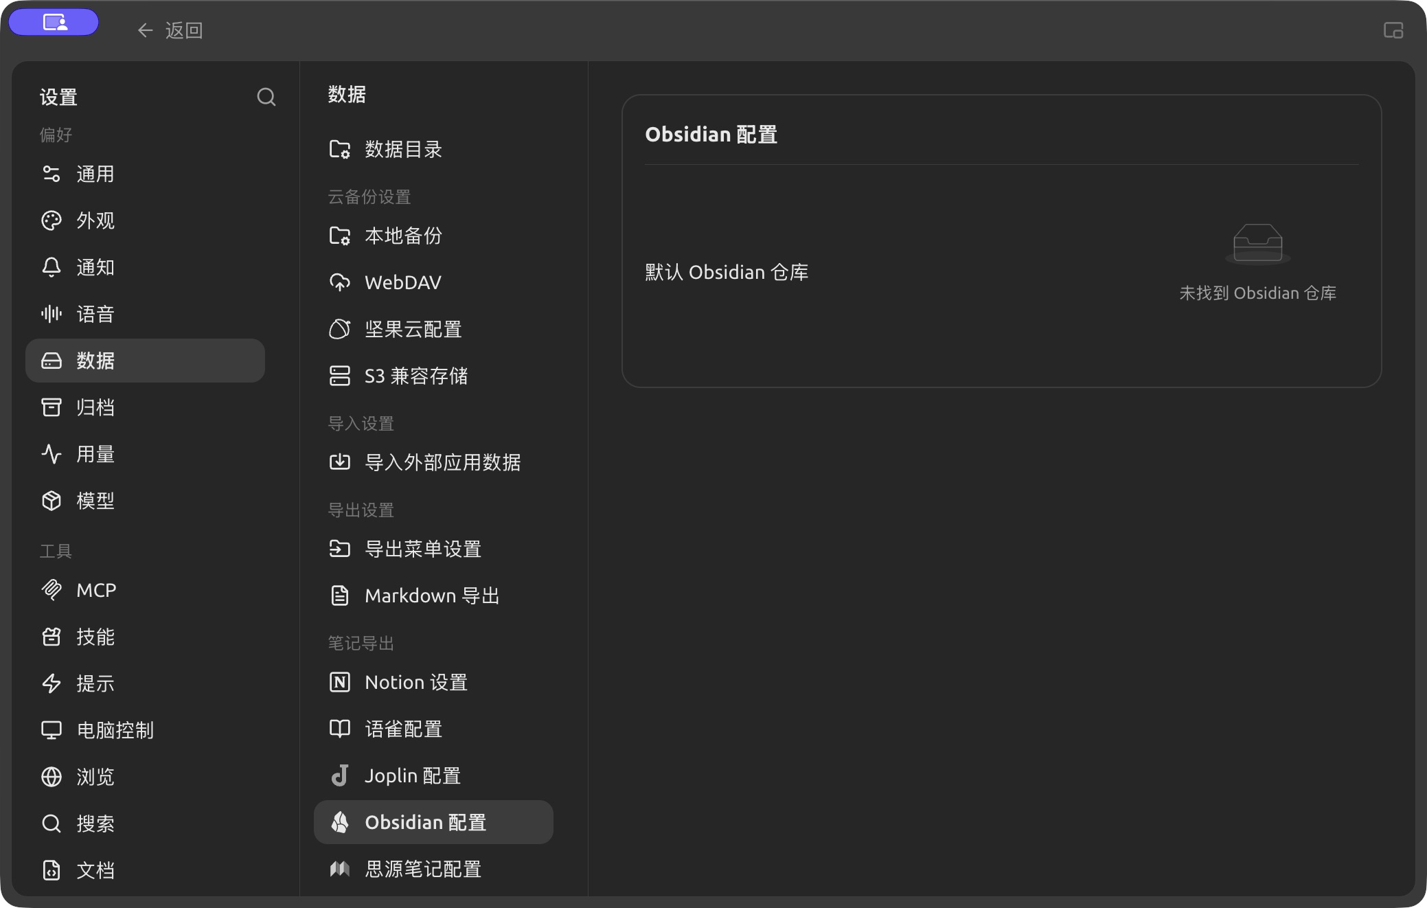Select Obsidian 配置 in data list
Image resolution: width=1427 pixels, height=908 pixels.
click(x=433, y=822)
